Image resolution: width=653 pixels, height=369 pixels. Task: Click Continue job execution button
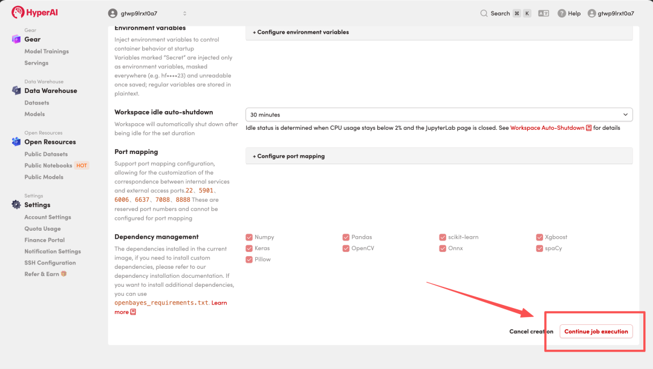596,332
